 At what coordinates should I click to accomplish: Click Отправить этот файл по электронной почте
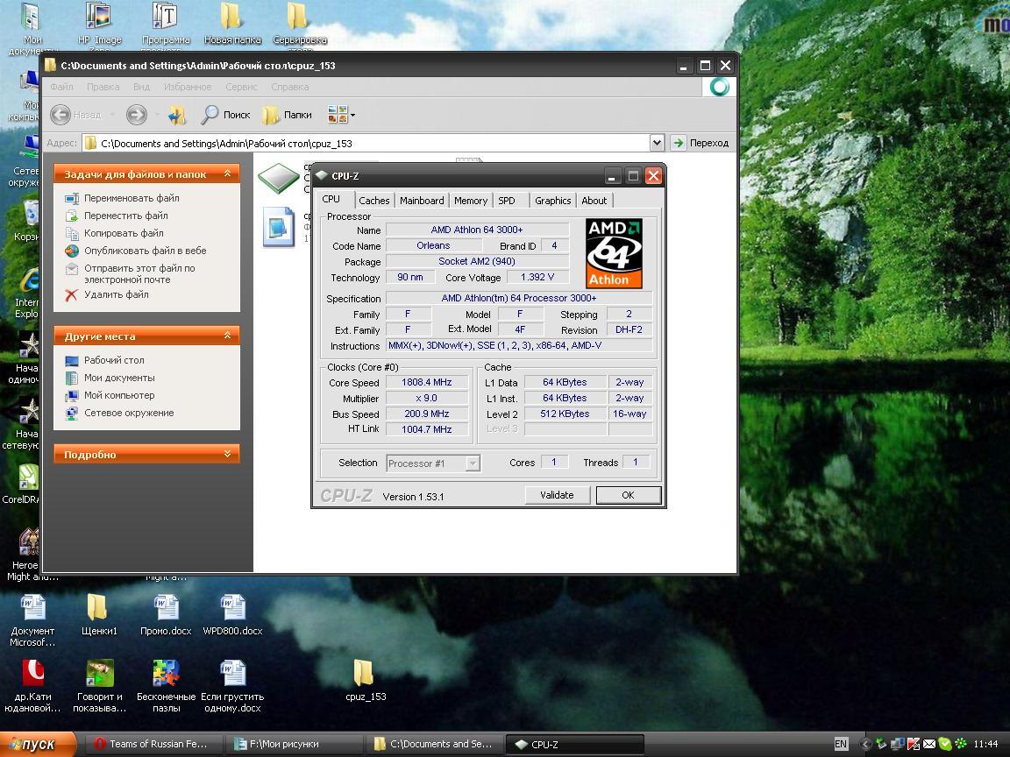click(x=139, y=273)
